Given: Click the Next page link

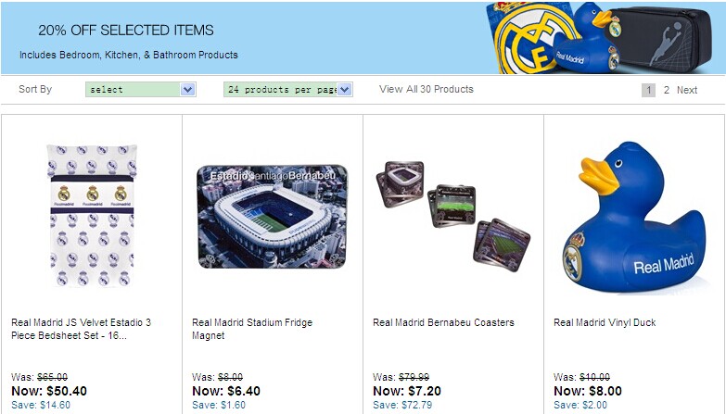Looking at the screenshot, I should click(x=687, y=90).
